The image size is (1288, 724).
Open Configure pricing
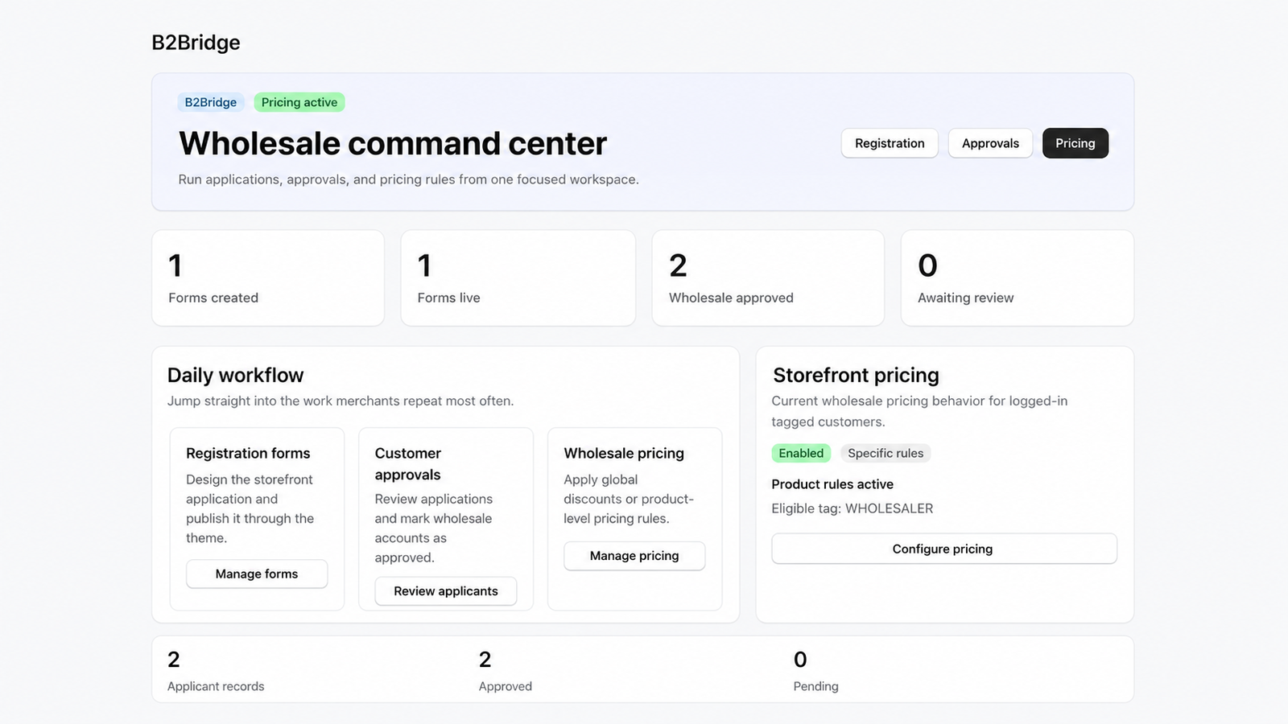(943, 549)
